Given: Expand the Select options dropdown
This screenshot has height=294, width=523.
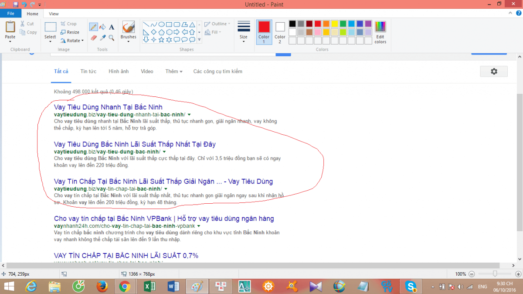Looking at the screenshot, I should pos(50,42).
